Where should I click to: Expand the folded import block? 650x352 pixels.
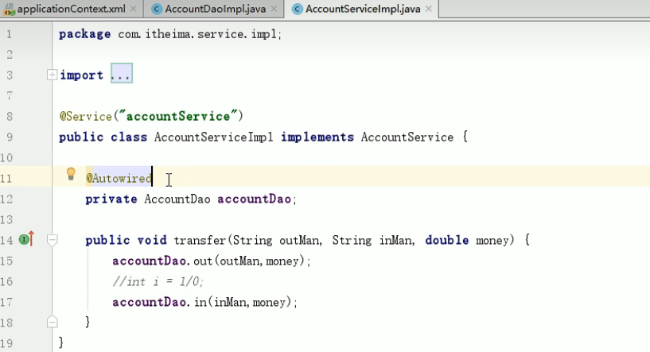point(52,75)
